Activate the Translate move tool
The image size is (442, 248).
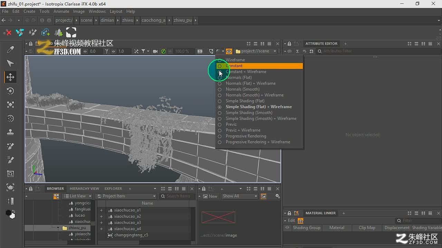click(x=10, y=77)
